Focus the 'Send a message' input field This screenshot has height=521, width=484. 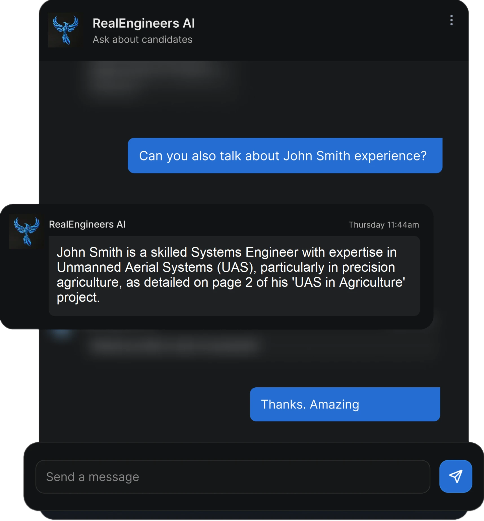click(x=232, y=477)
